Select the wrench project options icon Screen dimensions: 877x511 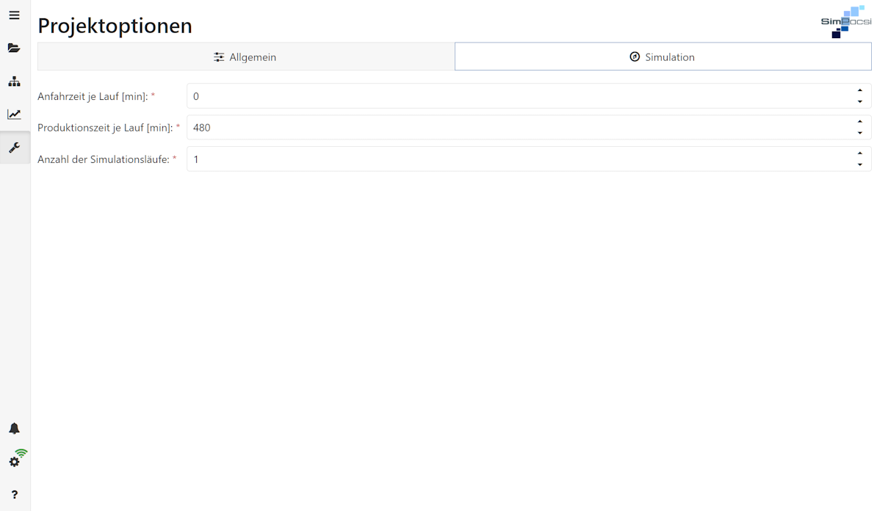14,148
